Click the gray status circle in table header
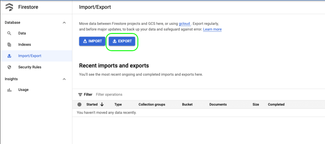The height and width of the screenshot is (144, 325). click(79, 104)
